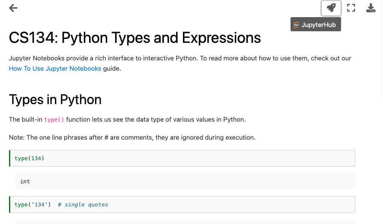Screen dimensions: 383x224
Task: Select the type(134) code cell
Action: coord(182,158)
